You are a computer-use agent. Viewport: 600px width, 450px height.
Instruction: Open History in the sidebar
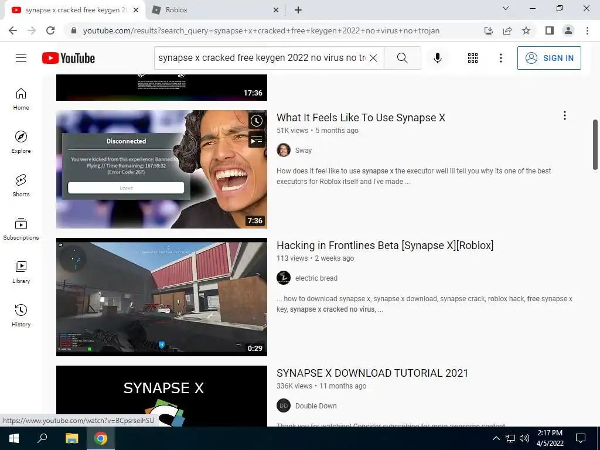click(x=21, y=316)
